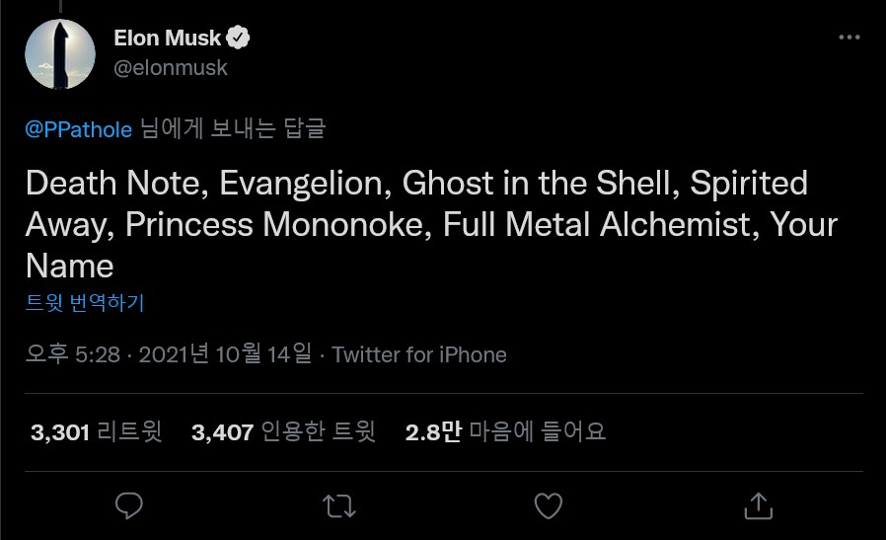Open the @PPathole mention link
Image resolution: width=886 pixels, height=540 pixels.
pos(79,129)
